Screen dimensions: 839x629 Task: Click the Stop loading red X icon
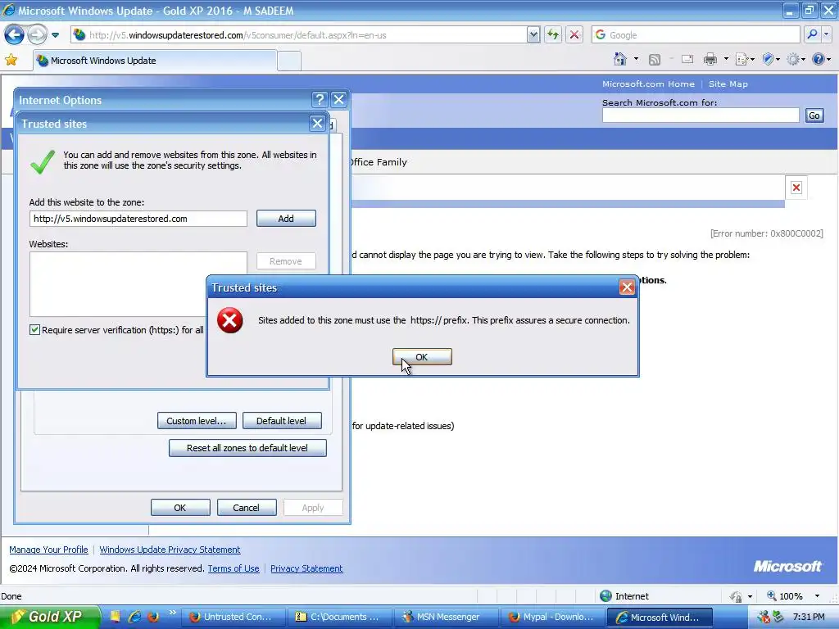[574, 35]
